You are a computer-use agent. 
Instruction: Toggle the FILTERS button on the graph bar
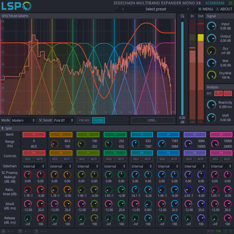[x=98, y=120]
